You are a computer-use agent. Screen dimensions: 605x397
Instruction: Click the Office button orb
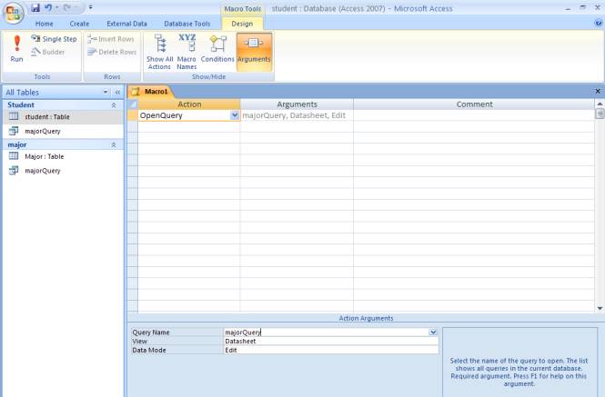point(14,13)
